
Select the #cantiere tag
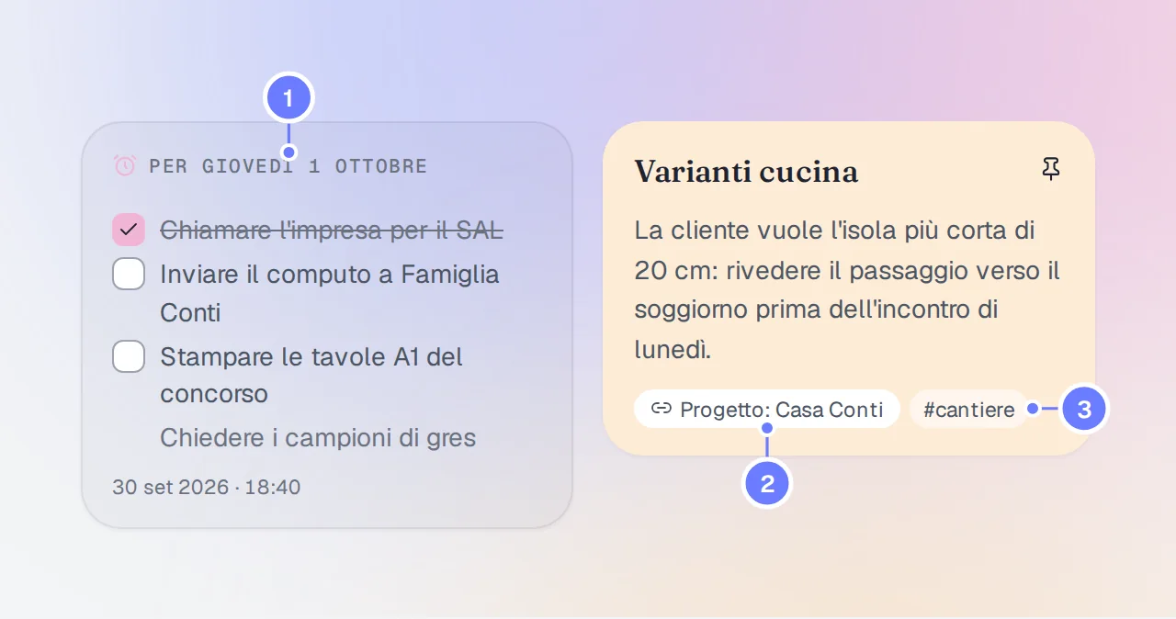(x=969, y=409)
